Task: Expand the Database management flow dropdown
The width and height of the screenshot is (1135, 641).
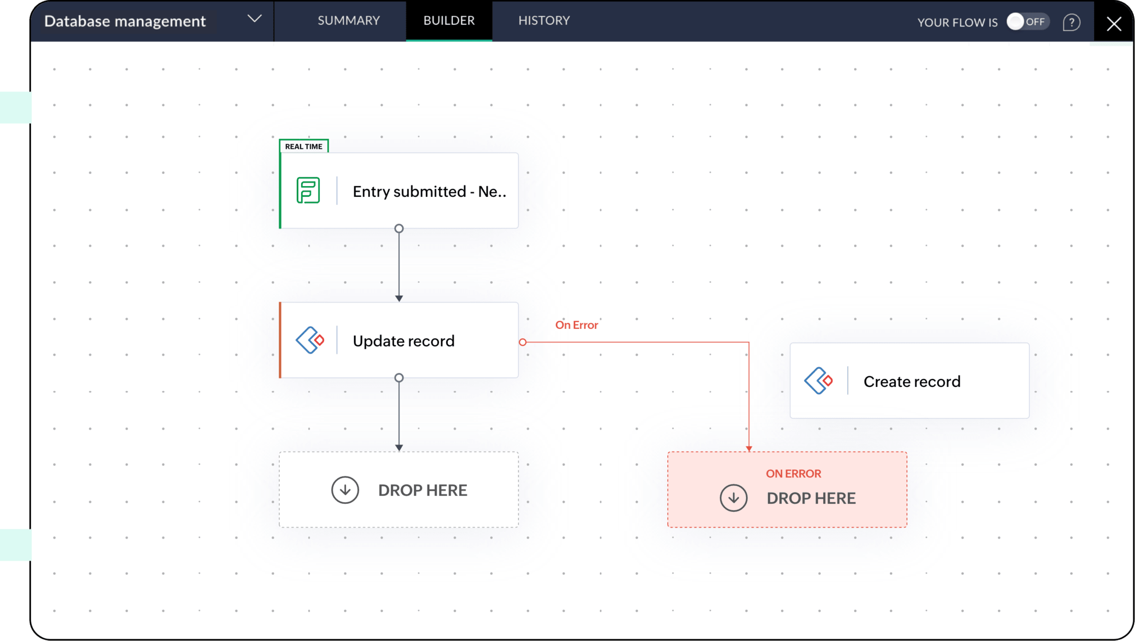Action: 255,19
